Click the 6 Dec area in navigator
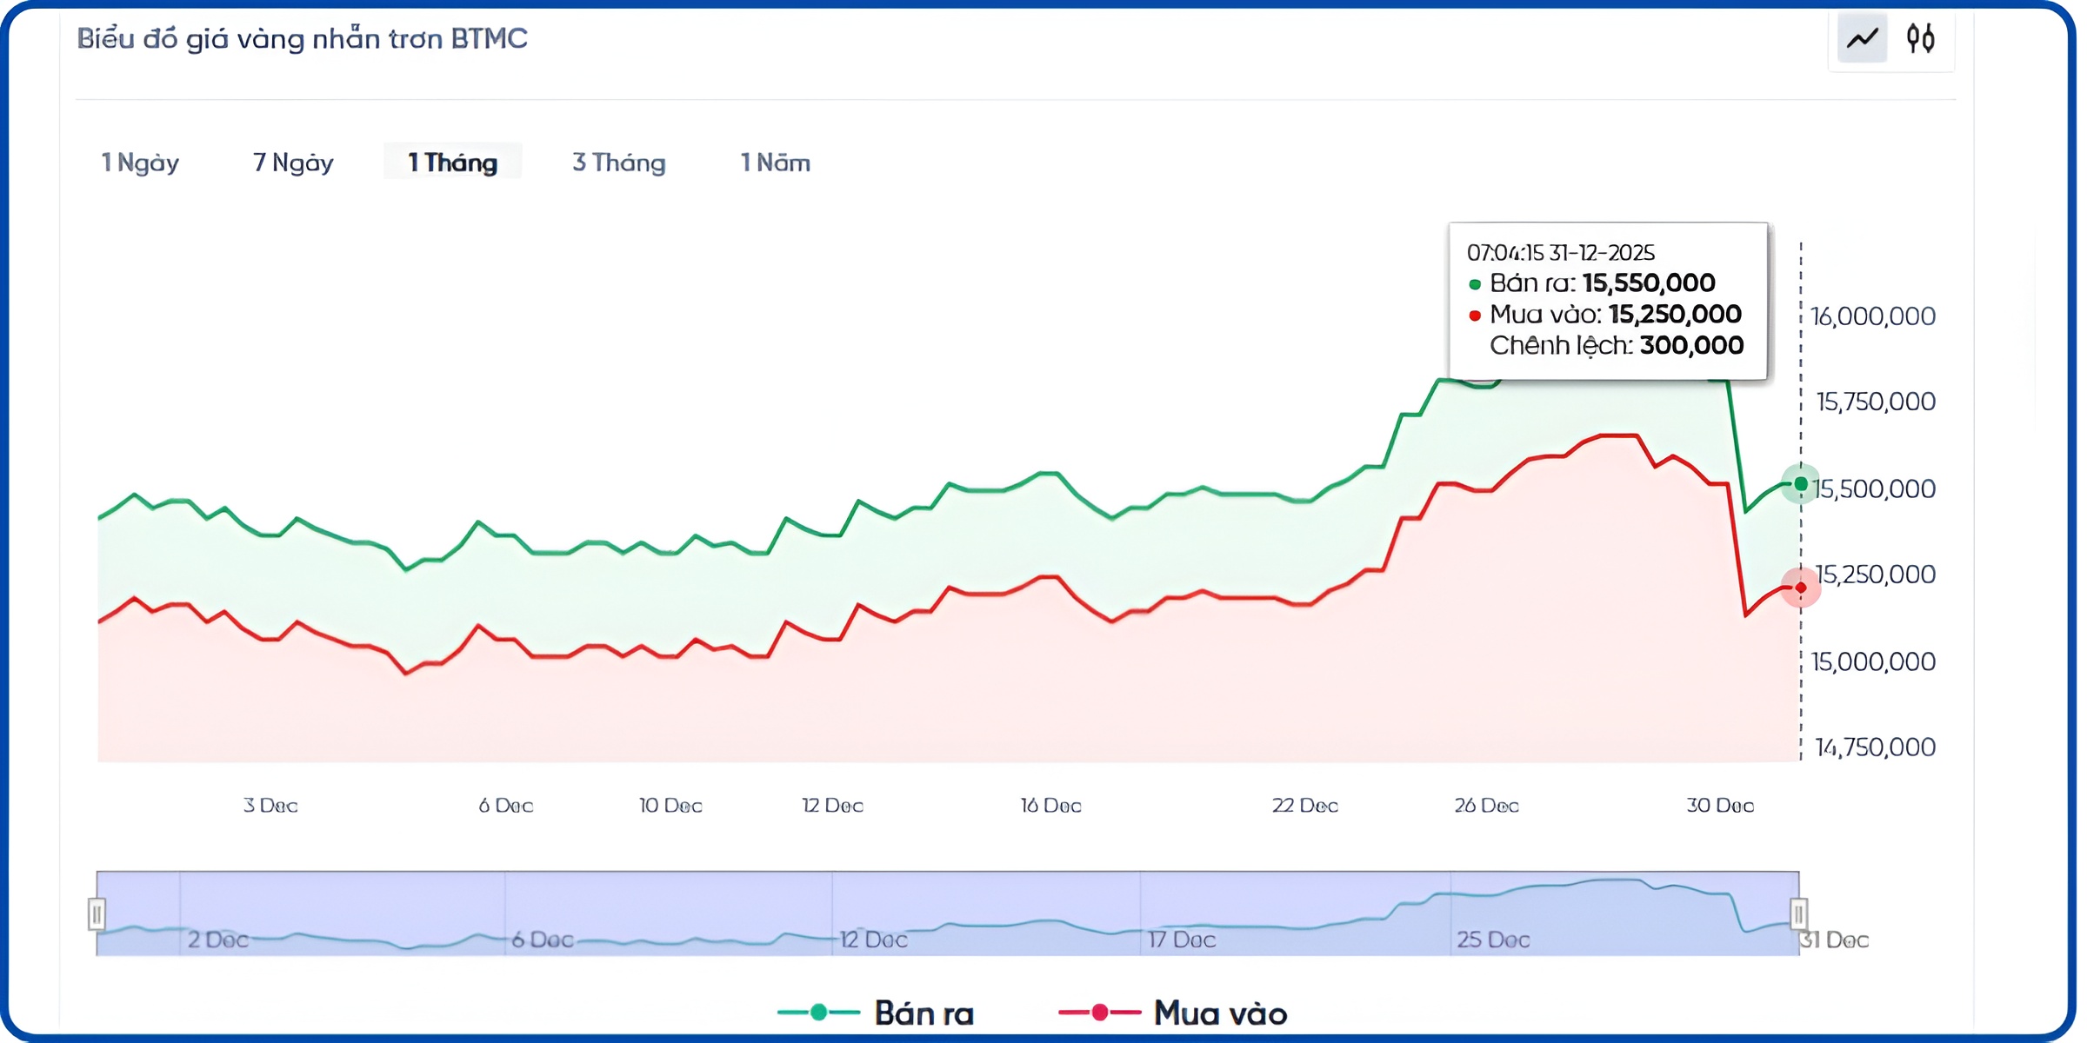2087x1043 pixels. coord(542,939)
